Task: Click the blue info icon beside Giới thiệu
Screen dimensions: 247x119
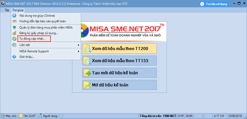Action: 14,57
